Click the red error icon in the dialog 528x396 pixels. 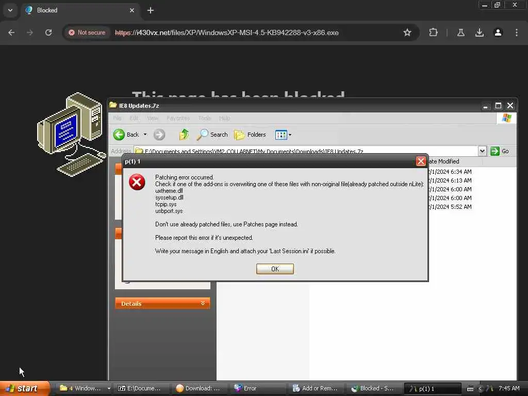tap(137, 182)
